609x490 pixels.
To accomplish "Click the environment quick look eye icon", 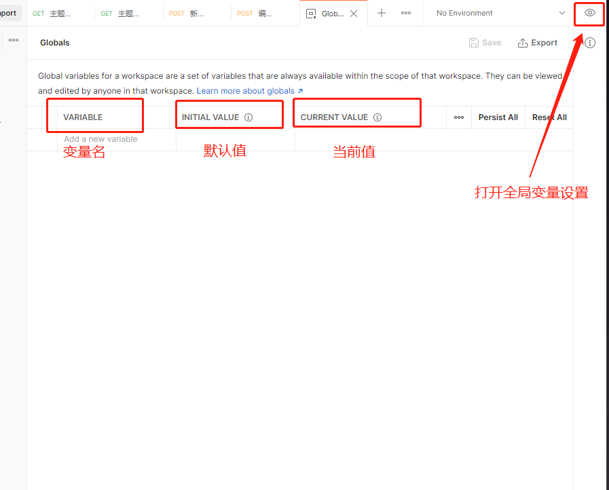I will click(589, 13).
